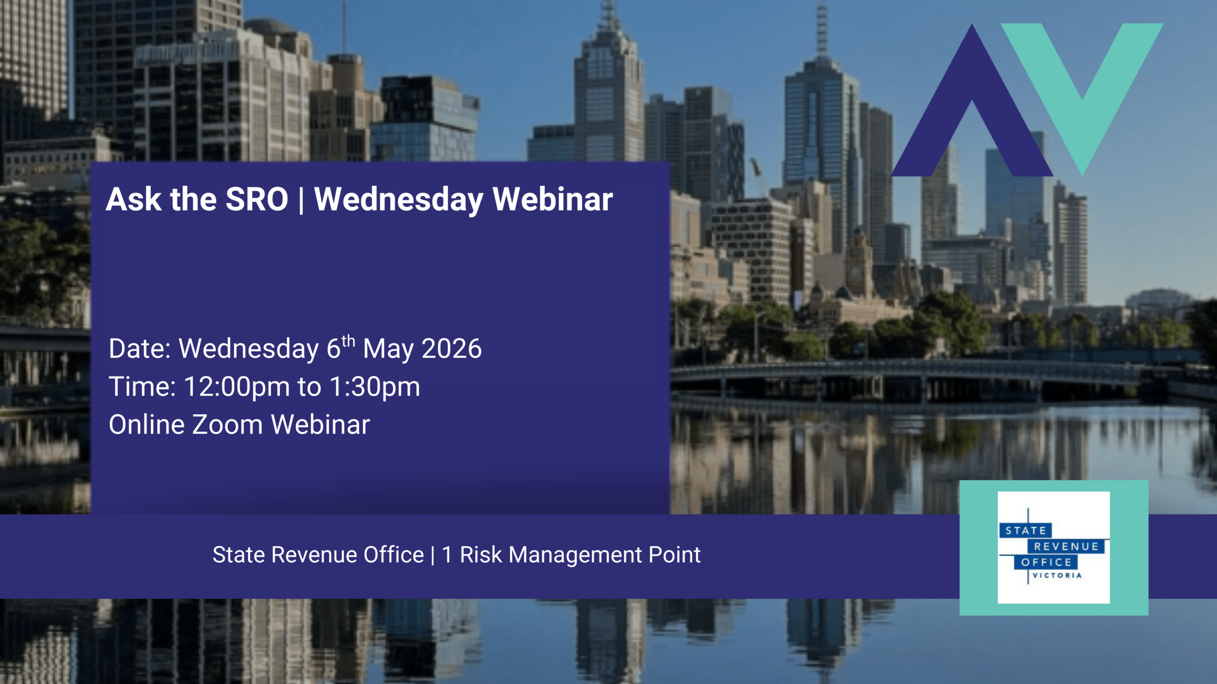Click the STATE word in the logo
The width and height of the screenshot is (1217, 684).
pyautogui.click(x=1025, y=531)
